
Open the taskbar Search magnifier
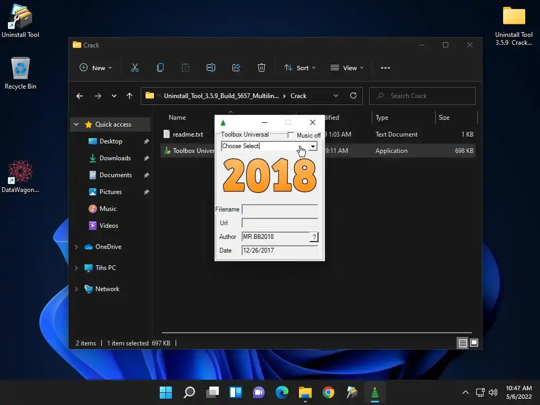(x=189, y=392)
